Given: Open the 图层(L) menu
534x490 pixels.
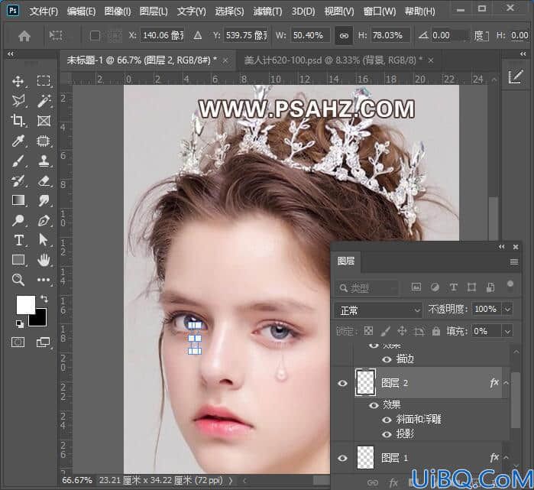Looking at the screenshot, I should [x=154, y=11].
